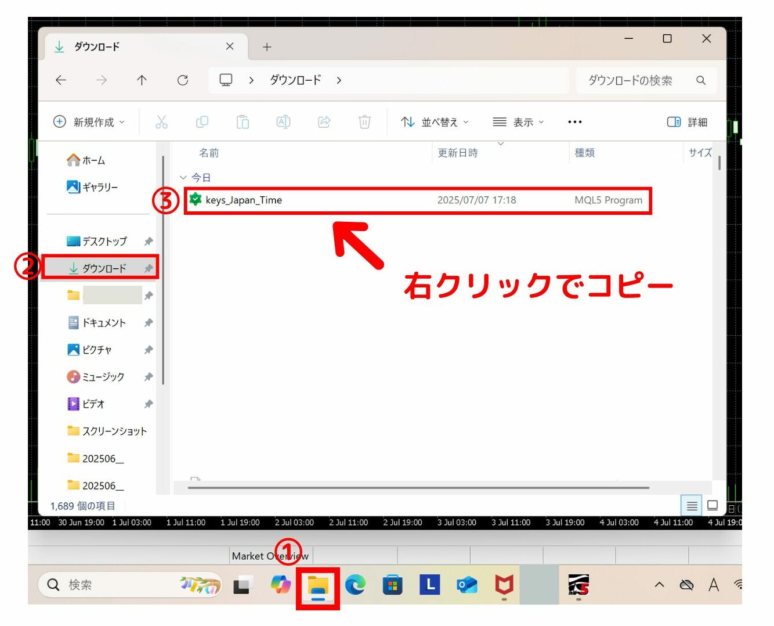Click the Share icon in the toolbar
This screenshot has height=626, width=774.
click(x=324, y=122)
